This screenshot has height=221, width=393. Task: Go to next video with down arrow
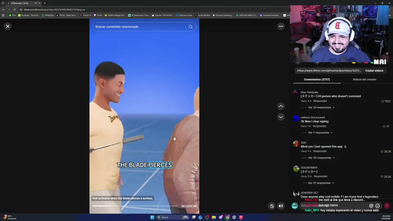coord(281,117)
